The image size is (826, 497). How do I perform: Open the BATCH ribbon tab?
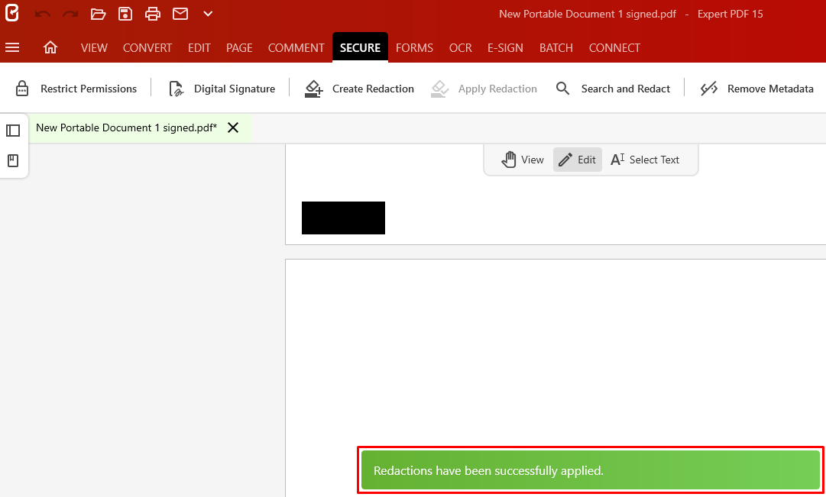tap(556, 48)
